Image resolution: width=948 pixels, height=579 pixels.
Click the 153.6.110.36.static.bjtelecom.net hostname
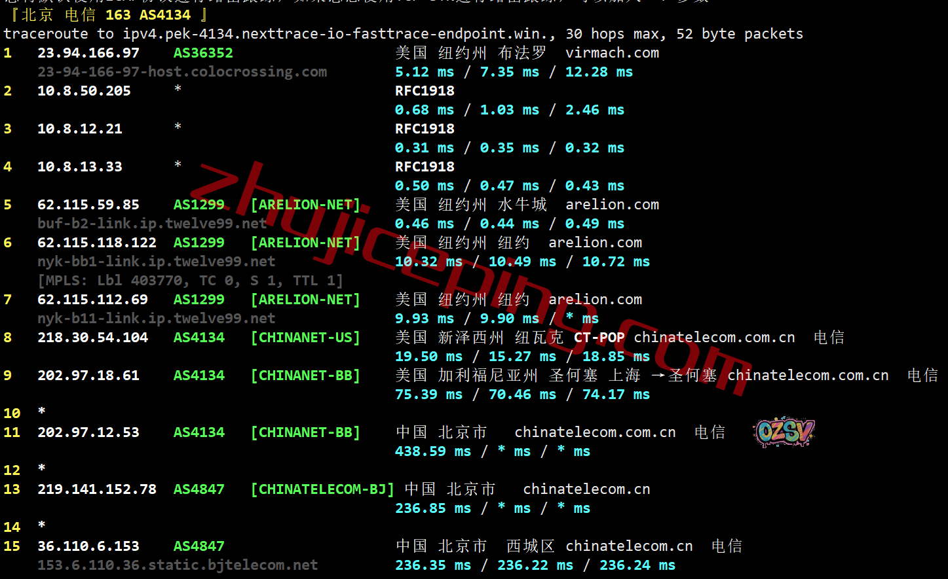pos(178,565)
